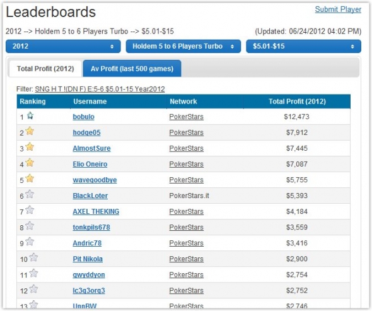The width and height of the screenshot is (372, 311).
Task: Click the Total Profit (2012) column header
Action: 297,102
